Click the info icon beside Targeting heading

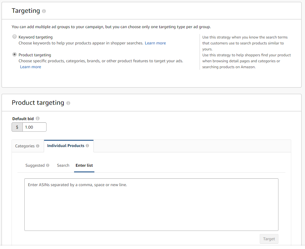click(44, 11)
